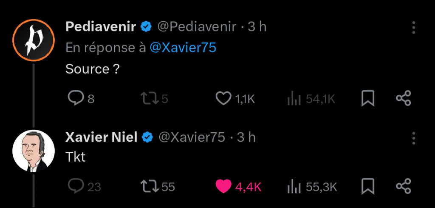Bookmark Pediavenir's tweet

point(368,99)
